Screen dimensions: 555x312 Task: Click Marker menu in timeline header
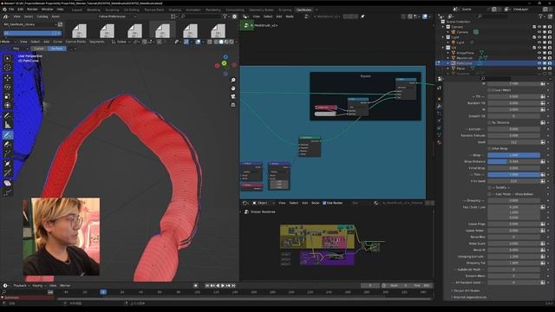(x=65, y=285)
